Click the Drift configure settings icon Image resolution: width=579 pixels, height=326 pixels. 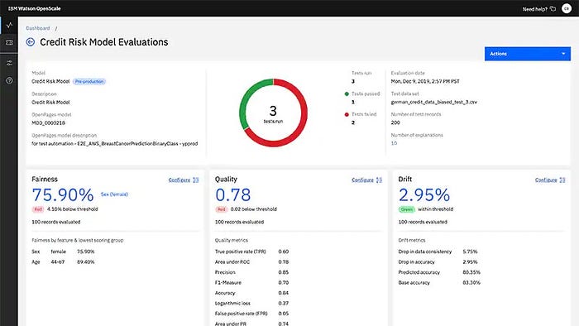562,180
